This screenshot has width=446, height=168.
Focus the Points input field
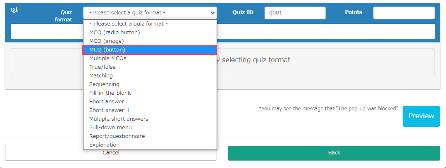403,13
